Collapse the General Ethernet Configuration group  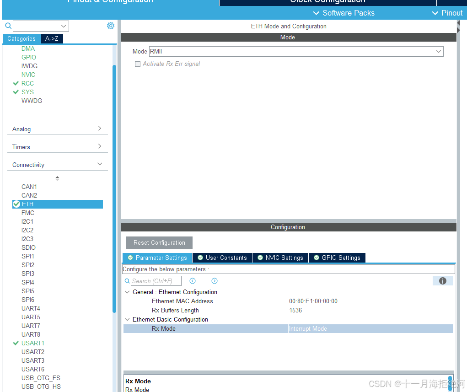127,292
